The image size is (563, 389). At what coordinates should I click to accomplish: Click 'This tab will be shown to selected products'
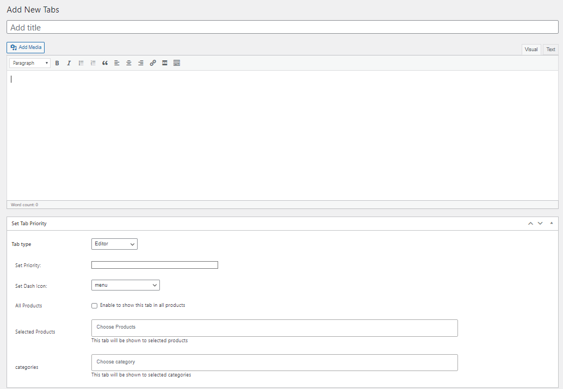139,341
